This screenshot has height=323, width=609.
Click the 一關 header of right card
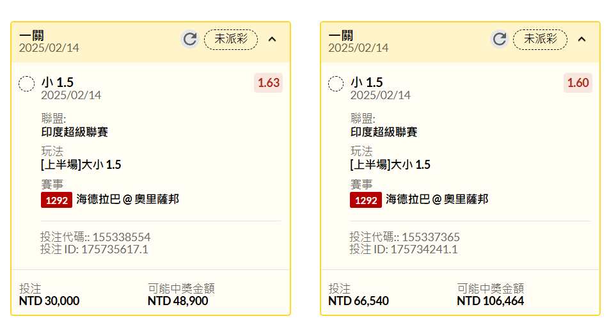(x=340, y=36)
